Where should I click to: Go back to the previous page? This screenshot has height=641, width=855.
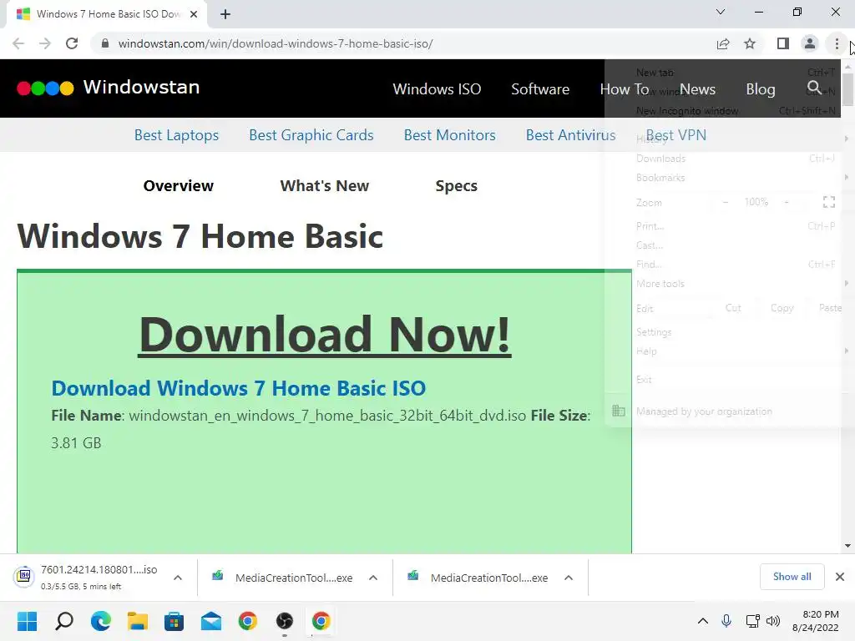pos(18,43)
